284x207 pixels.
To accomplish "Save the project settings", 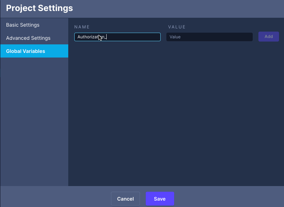I will [160, 199].
